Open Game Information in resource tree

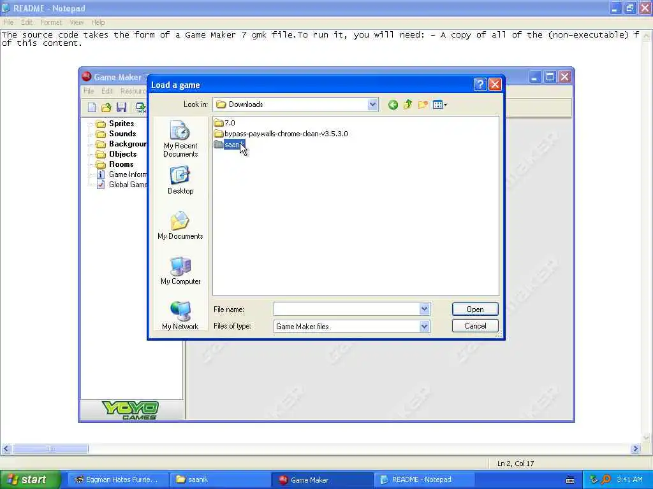click(x=121, y=174)
